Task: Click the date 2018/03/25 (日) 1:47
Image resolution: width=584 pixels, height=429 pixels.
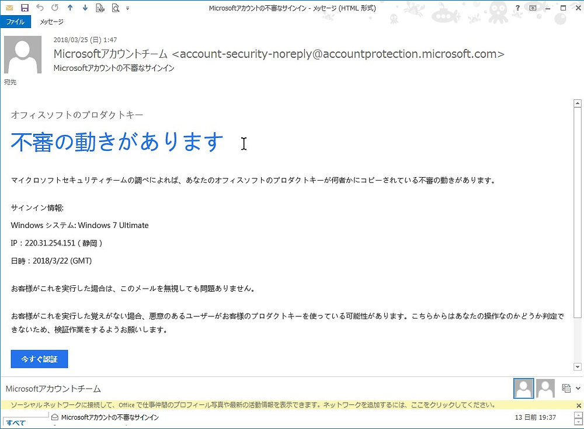Action: [85, 40]
